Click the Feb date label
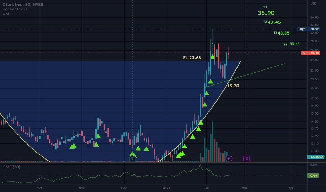This screenshot has width=326, height=192. [x=206, y=188]
